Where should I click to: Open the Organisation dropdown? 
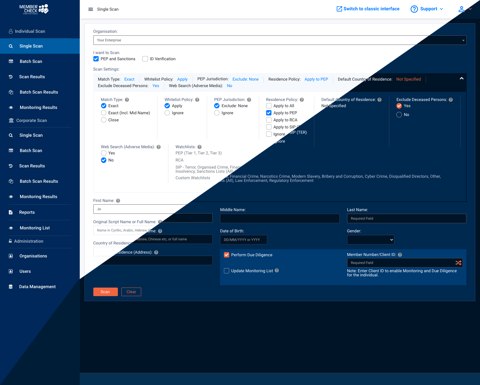[280, 40]
